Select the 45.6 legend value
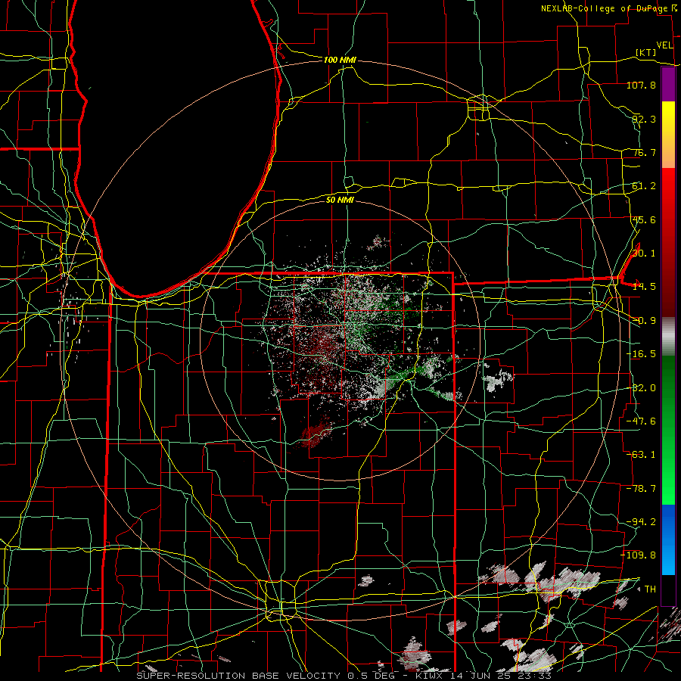Image resolution: width=681 pixels, height=681 pixels. click(644, 219)
